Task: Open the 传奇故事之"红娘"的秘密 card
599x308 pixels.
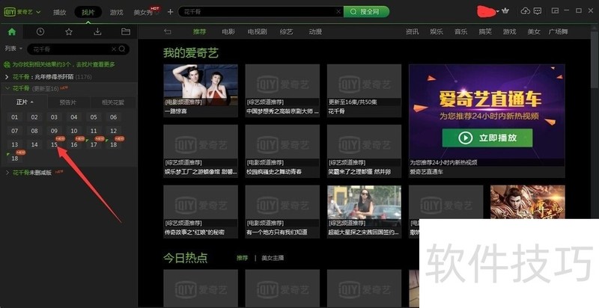Action: point(201,212)
